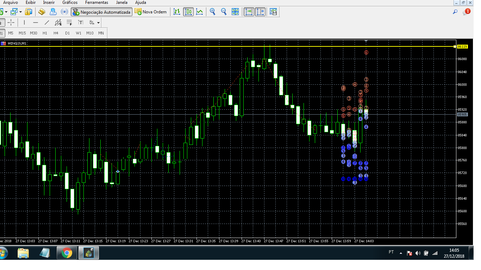Open the Arquivo menu

pos(11,2)
